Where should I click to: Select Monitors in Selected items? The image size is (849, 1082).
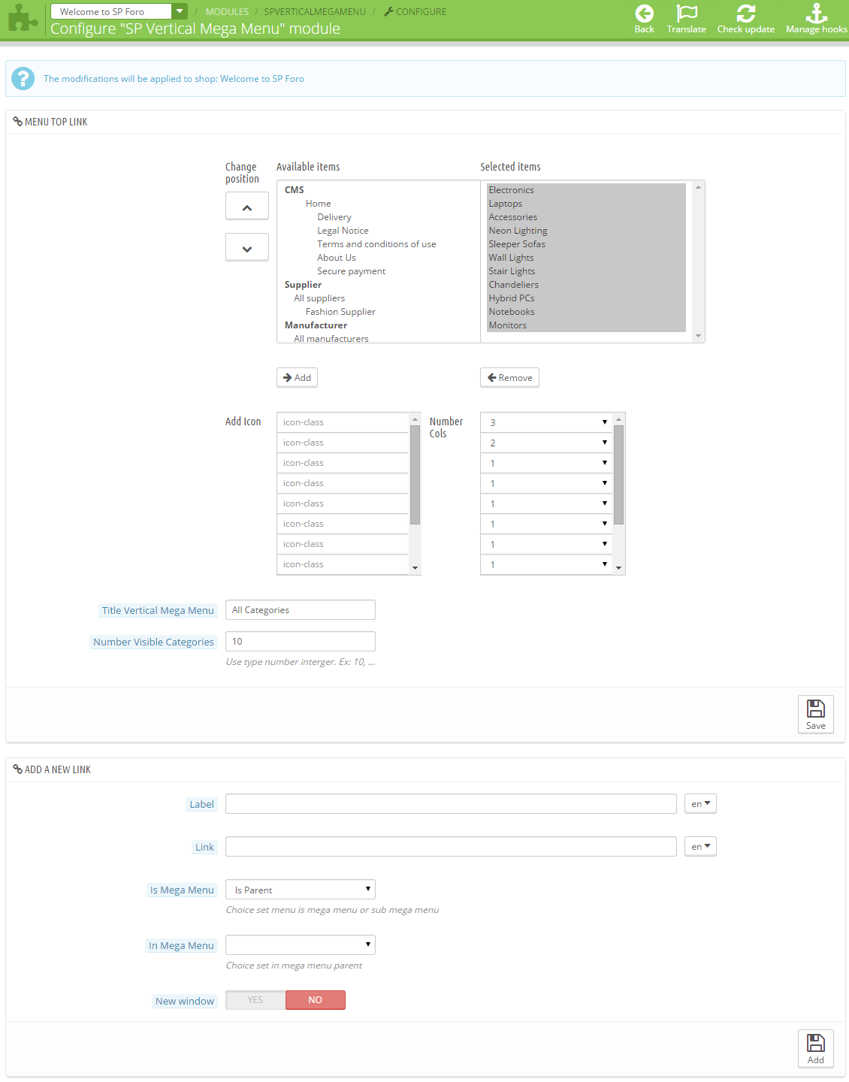(586, 325)
